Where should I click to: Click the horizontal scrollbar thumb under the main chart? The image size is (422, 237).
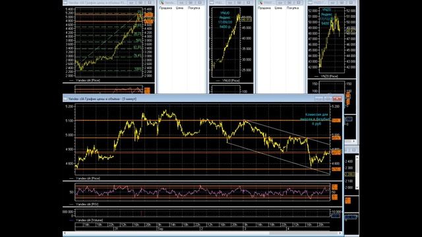[x=303, y=233]
